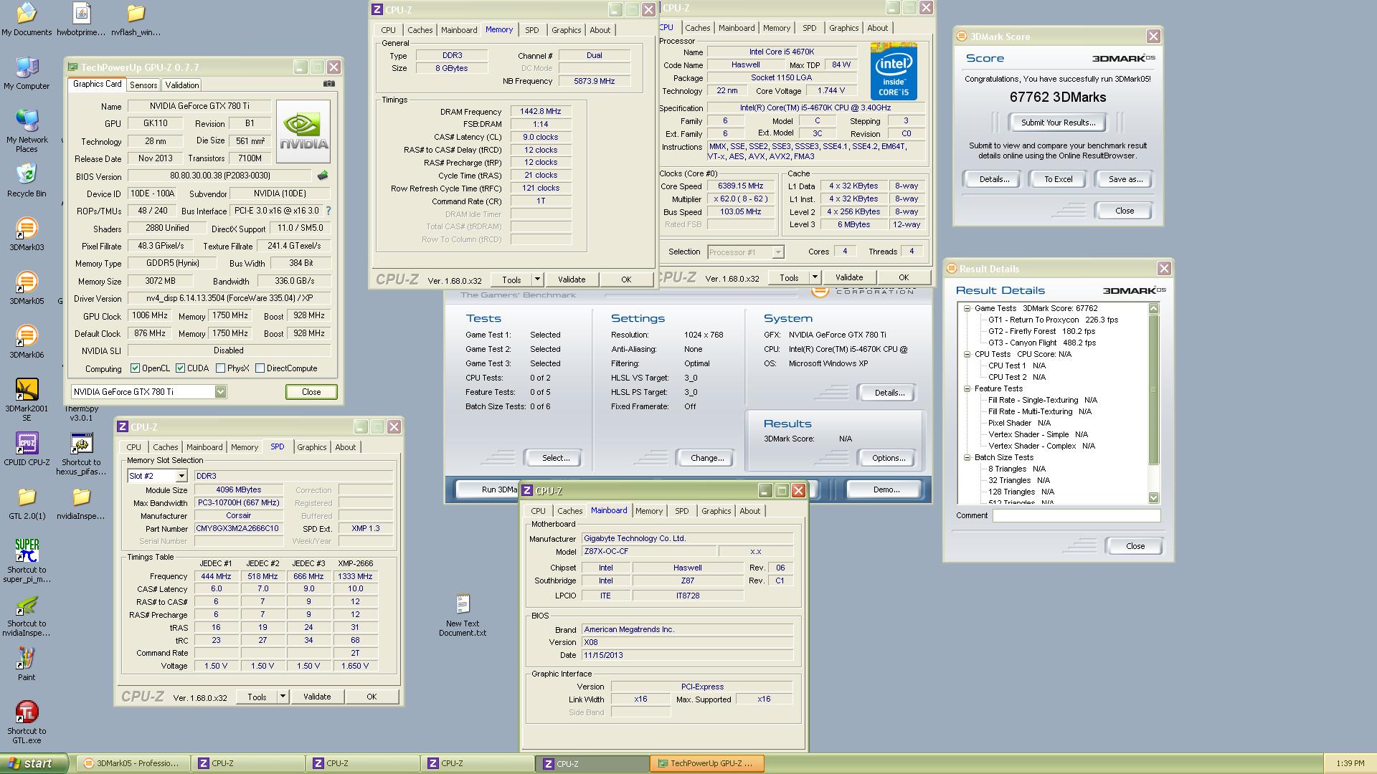Click Start button on taskbar
Viewport: 1377px width, 774px height.
tap(34, 763)
